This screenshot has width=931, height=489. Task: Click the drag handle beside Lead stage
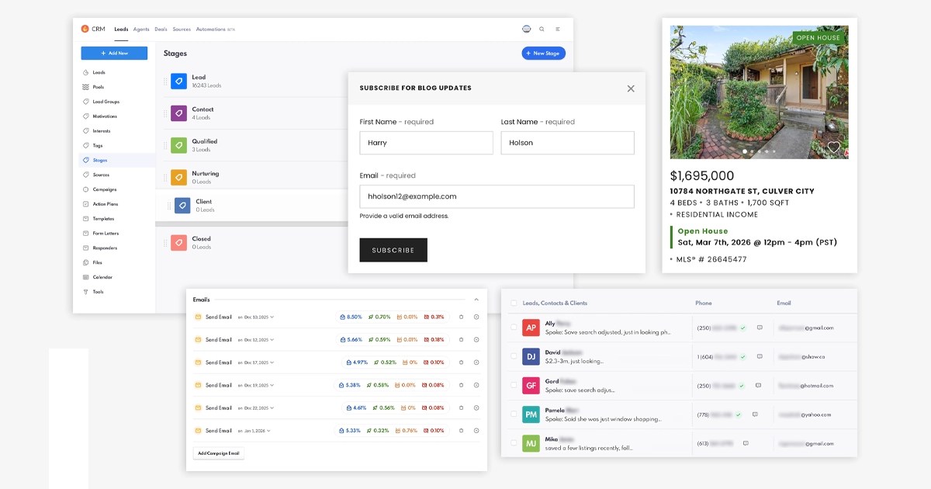[164, 81]
